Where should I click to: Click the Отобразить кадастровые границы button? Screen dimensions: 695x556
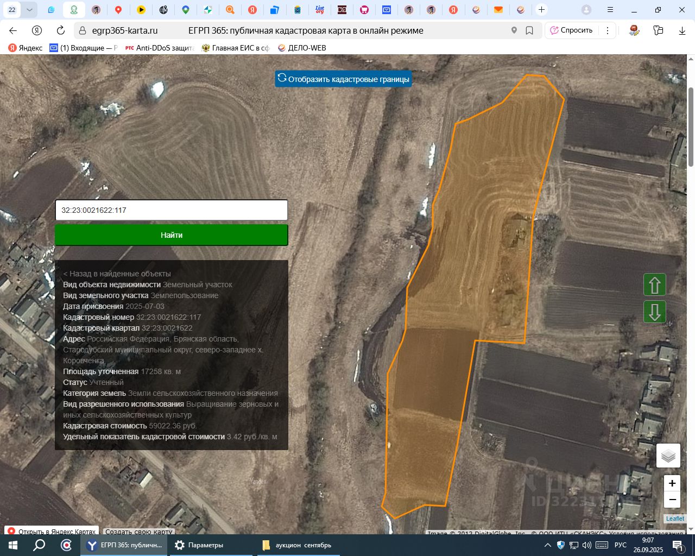pos(343,79)
